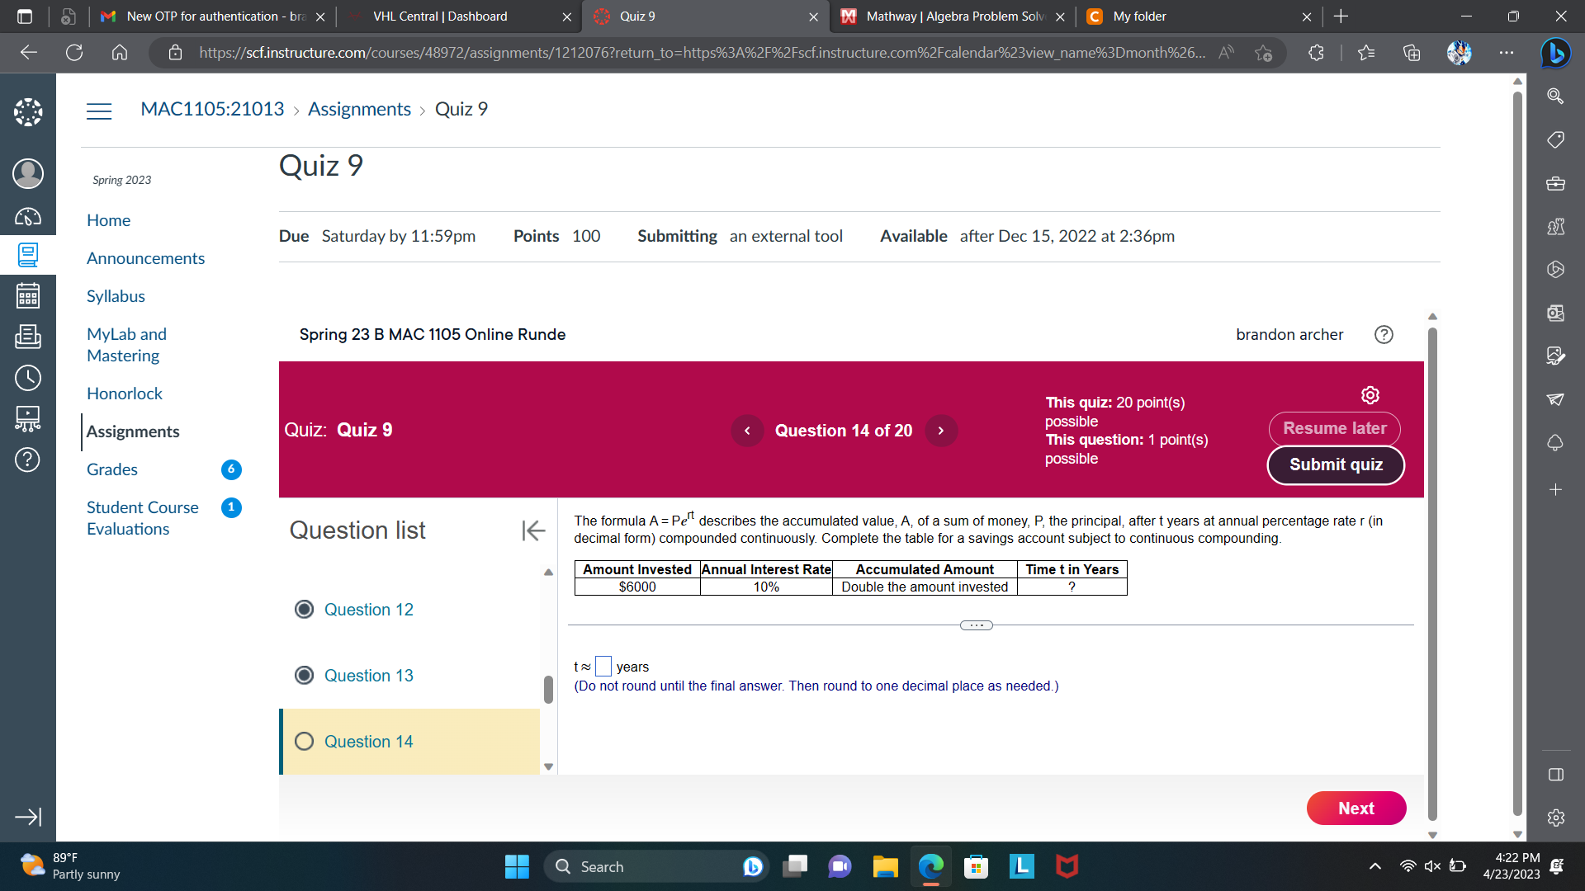The image size is (1585, 891).
Task: Open the Canvas Dashboard gauge icon
Action: coord(27,217)
